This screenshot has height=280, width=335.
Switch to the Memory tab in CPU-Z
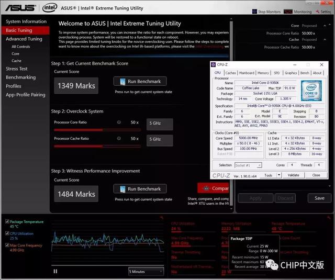pos(263,73)
